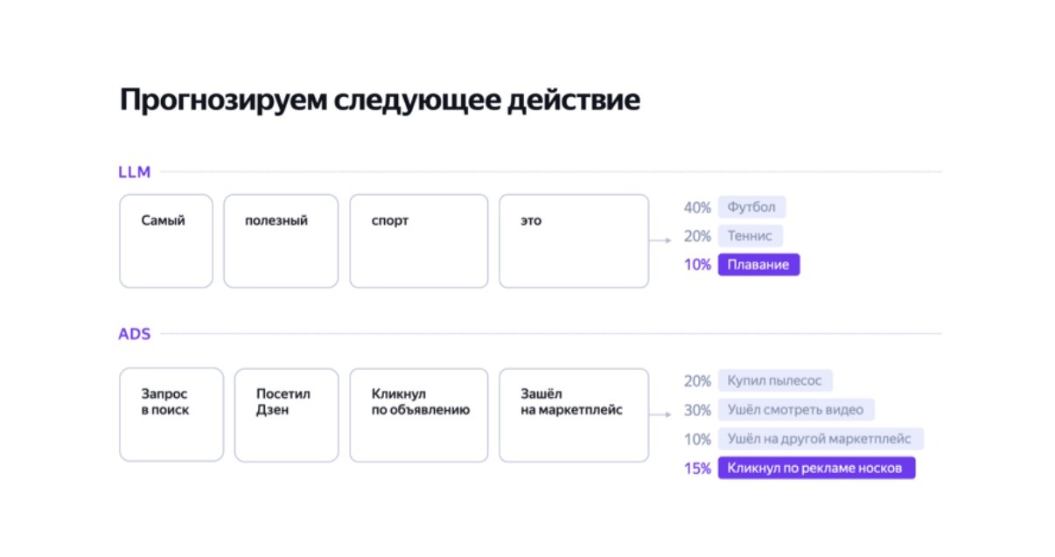Click the highlighted 'Плавание' chip
This screenshot has height=557, width=1055.
click(759, 265)
